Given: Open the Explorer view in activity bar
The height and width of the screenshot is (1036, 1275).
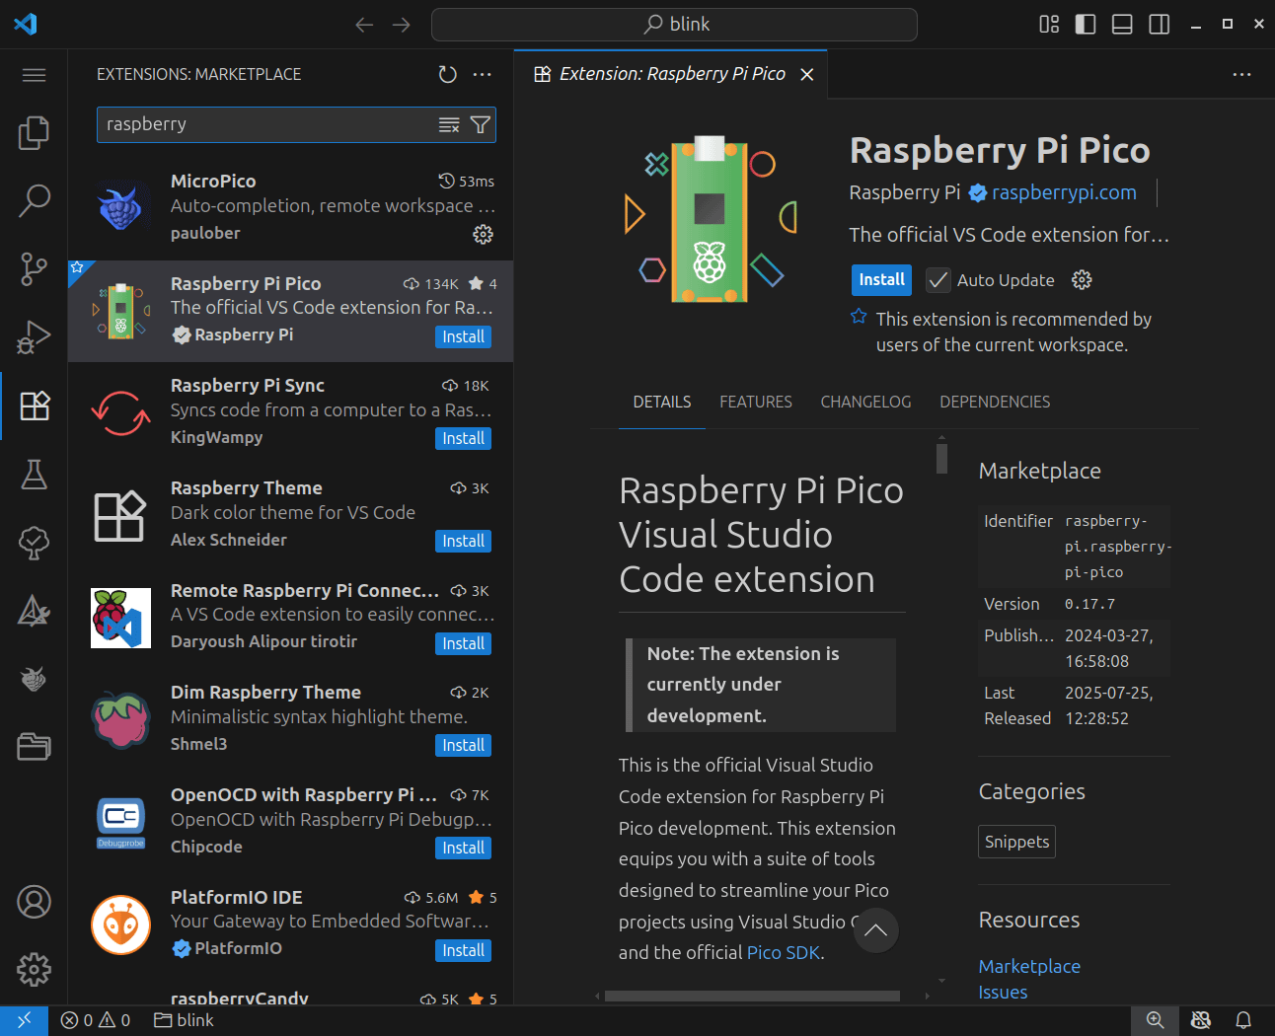Looking at the screenshot, I should click(34, 132).
